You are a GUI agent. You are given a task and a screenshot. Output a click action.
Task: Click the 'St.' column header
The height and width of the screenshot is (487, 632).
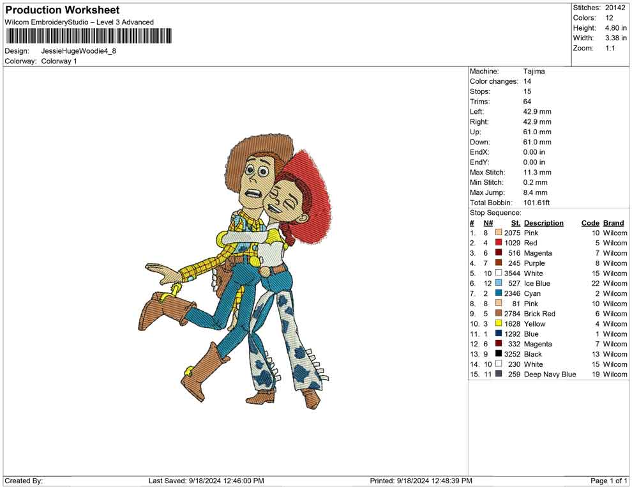tap(516, 223)
